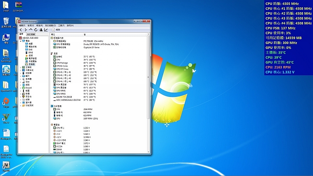This screenshot has height=176, width=313.
Task: Click the Origin desktop shortcut
Action: pos(6,103)
